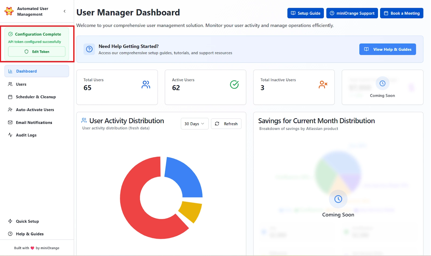Click the orange icon on Total Inactive Users card
Screen dimensions: 431x256
[x=323, y=84]
